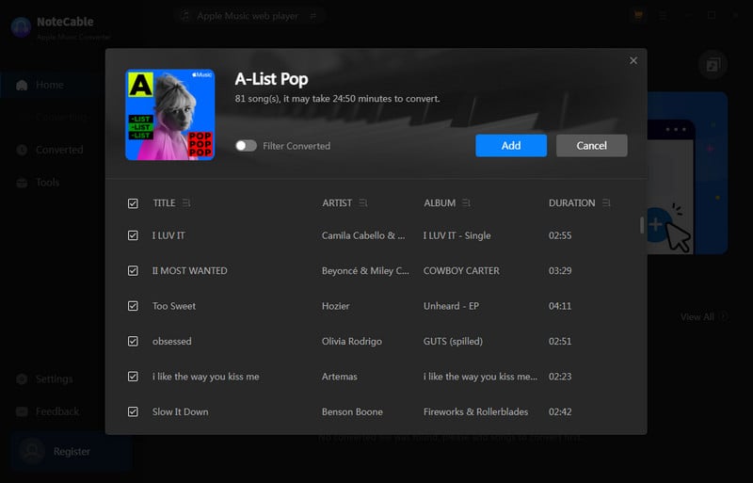
Task: Uncheck the I LUV IT song
Action: pyautogui.click(x=133, y=235)
